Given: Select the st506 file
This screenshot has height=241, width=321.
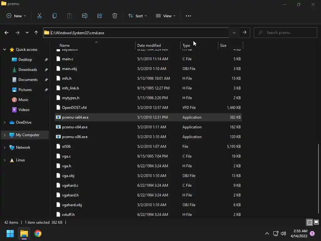Looking at the screenshot, I should point(148,147).
